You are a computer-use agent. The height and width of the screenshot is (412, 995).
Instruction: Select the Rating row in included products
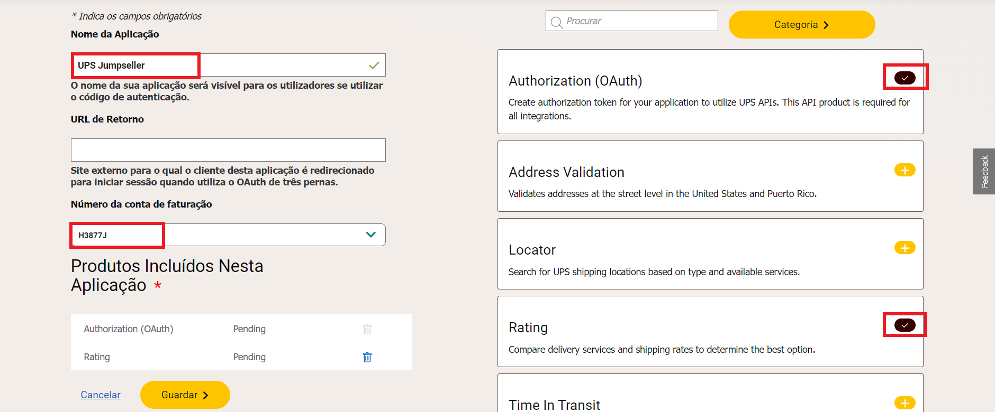click(97, 357)
